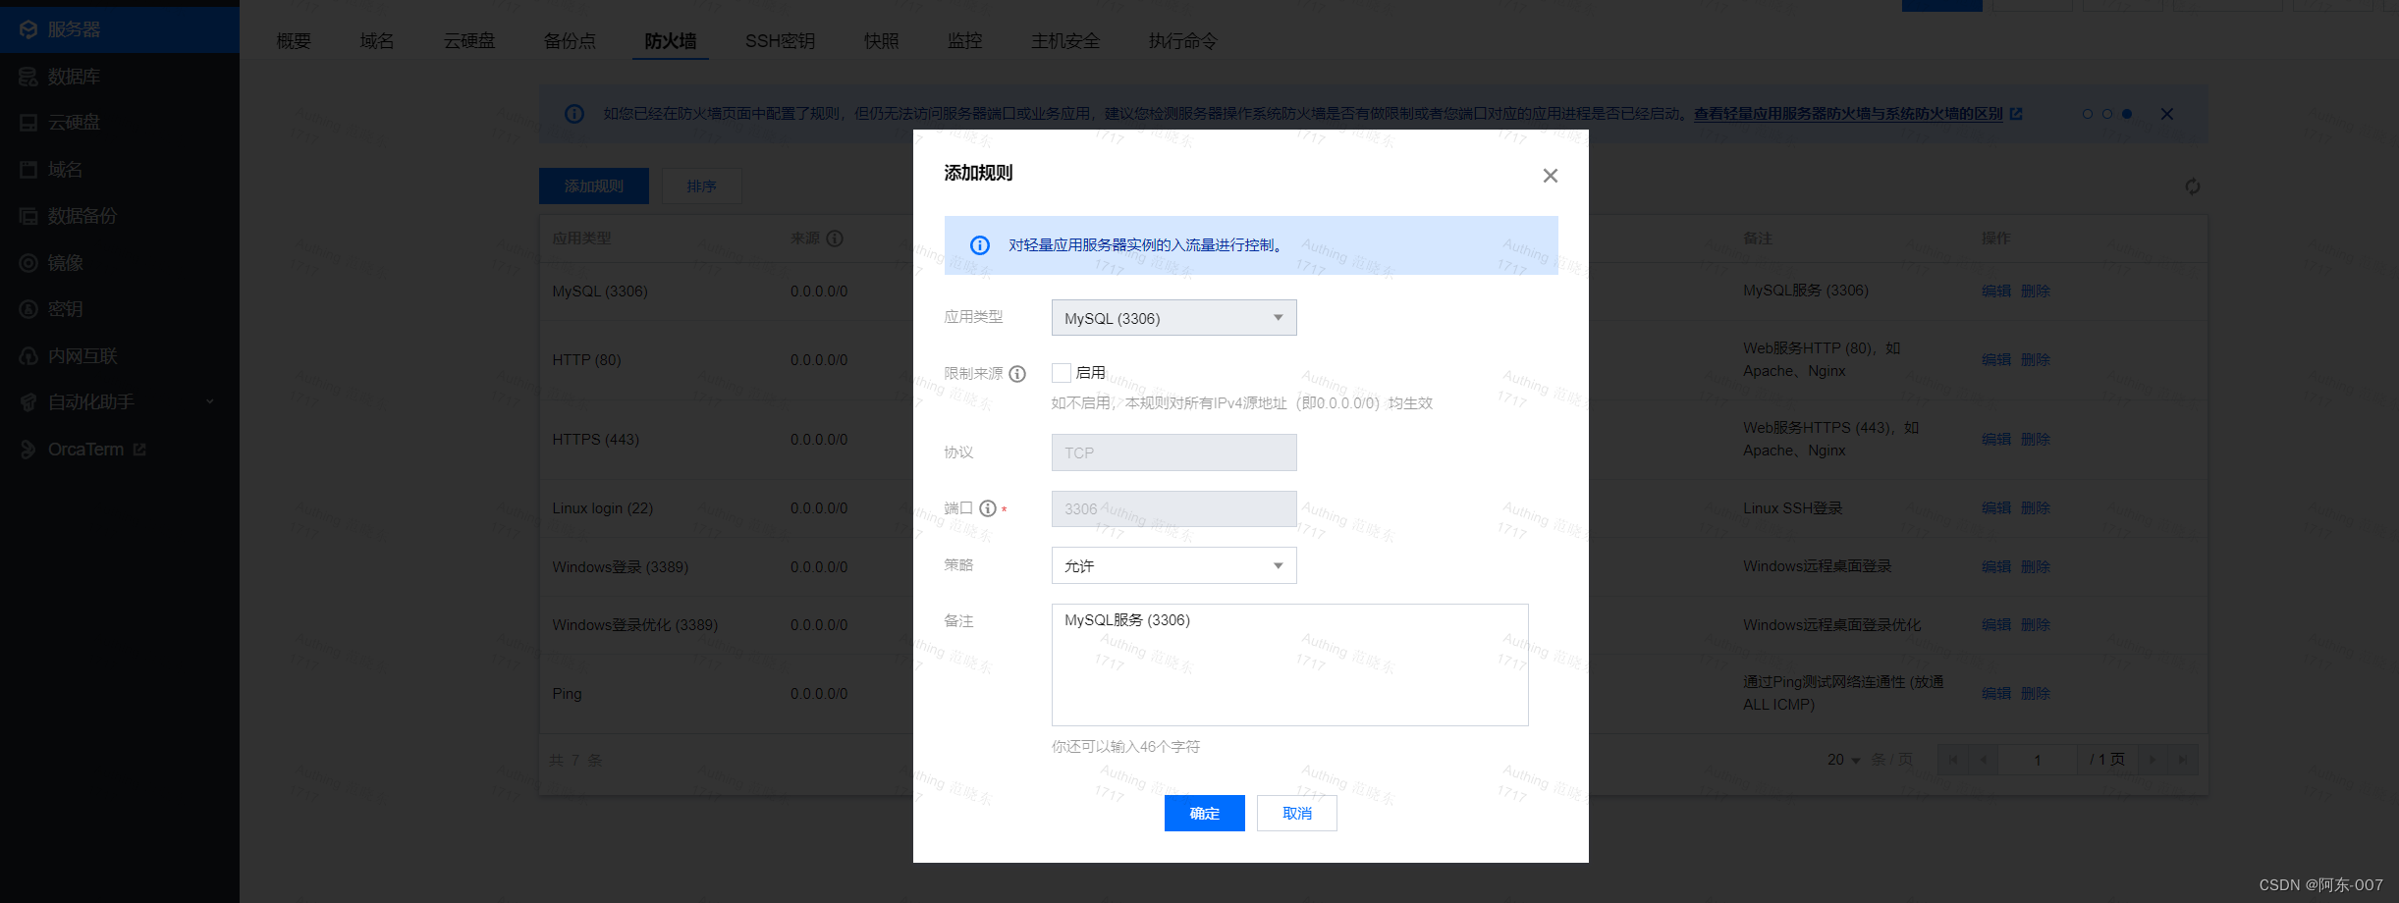Switch to the 域名 tab
This screenshot has width=2399, height=903.
(377, 41)
